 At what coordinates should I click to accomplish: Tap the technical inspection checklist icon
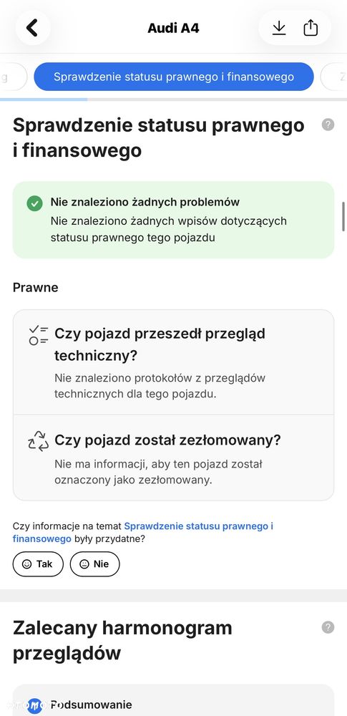tap(39, 334)
